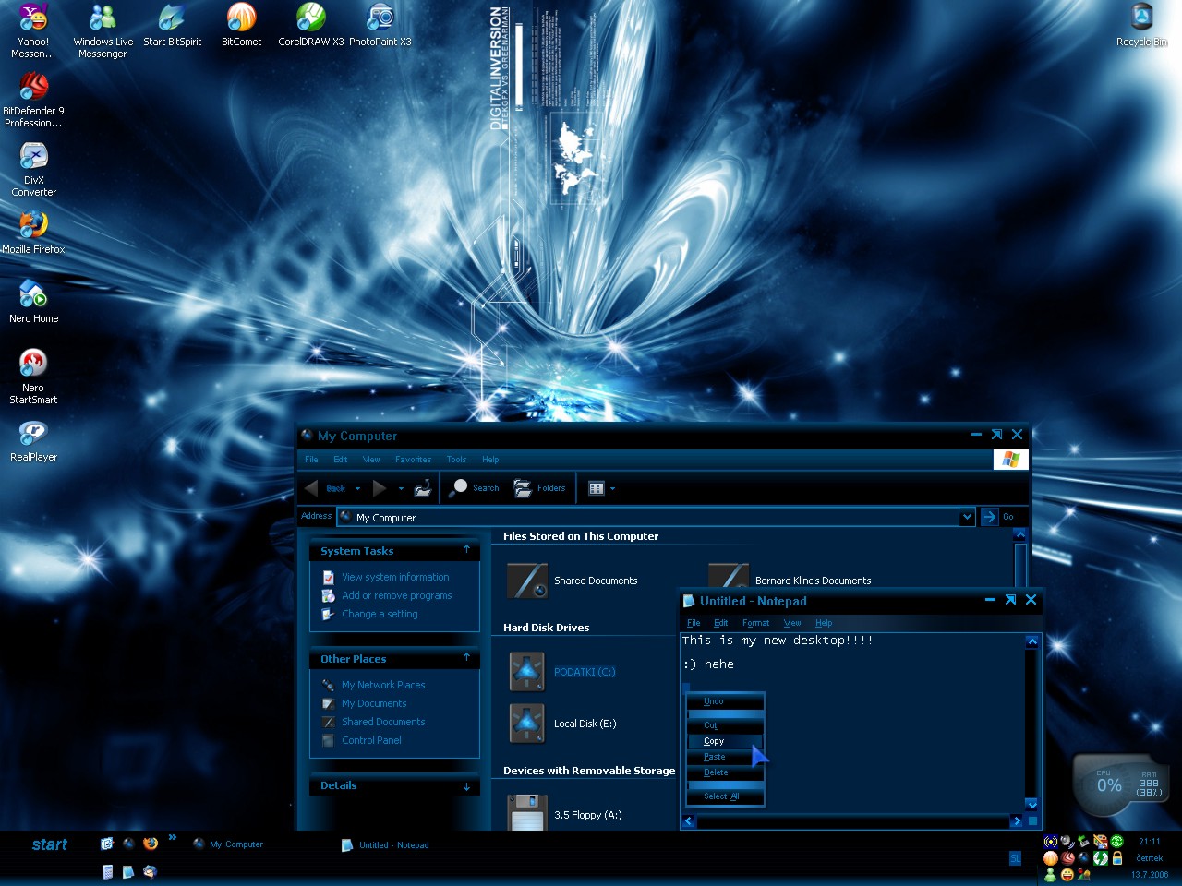Open My Network Places link

pos(383,685)
